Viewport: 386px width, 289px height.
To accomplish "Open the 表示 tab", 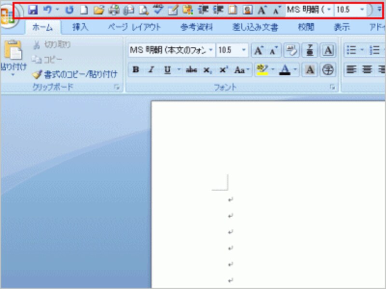I will [x=342, y=27].
